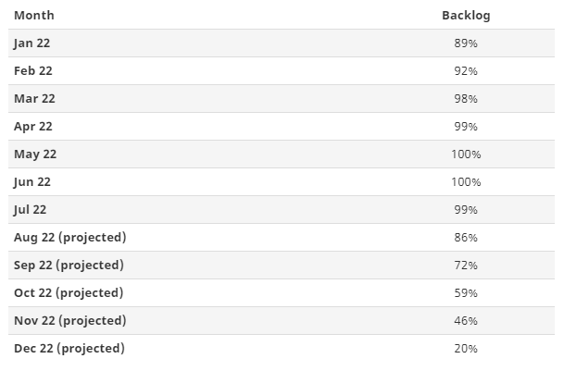Select the 92% backlog value
The image size is (564, 371).
[x=466, y=70]
